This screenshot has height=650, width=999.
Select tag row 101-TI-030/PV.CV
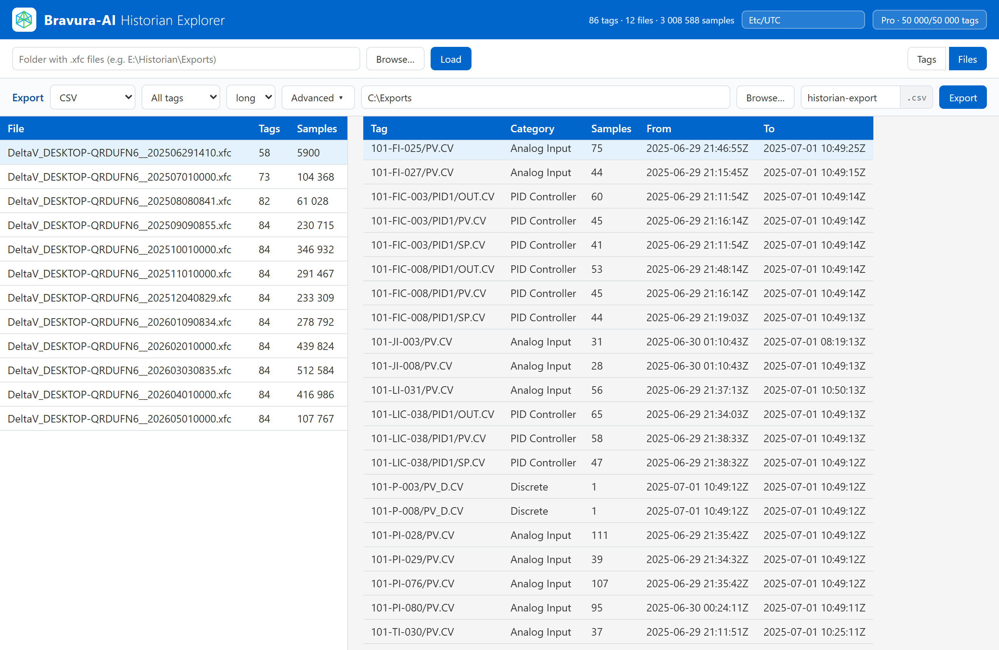coord(618,632)
